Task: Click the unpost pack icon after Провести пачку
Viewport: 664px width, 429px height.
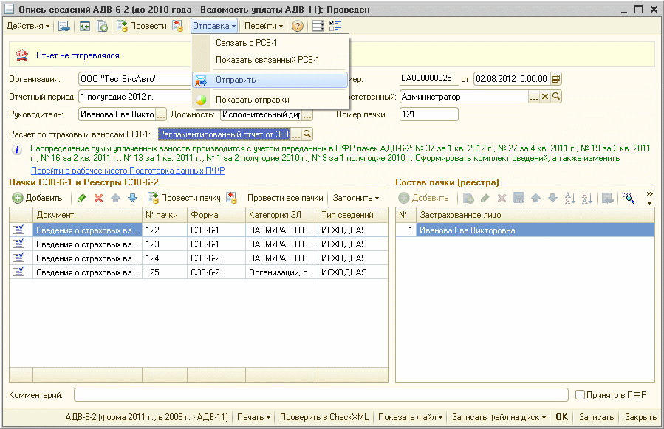Action: (x=231, y=198)
